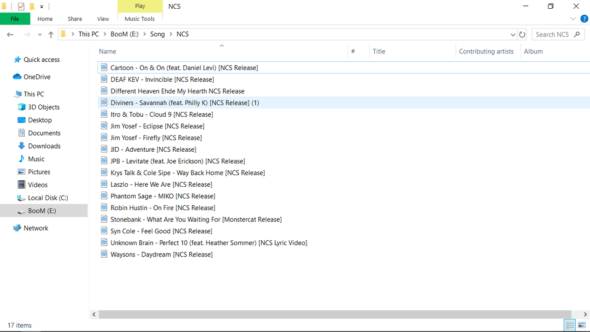
Task: Select Stonebank - What Are You Waiting For
Action: click(x=196, y=219)
